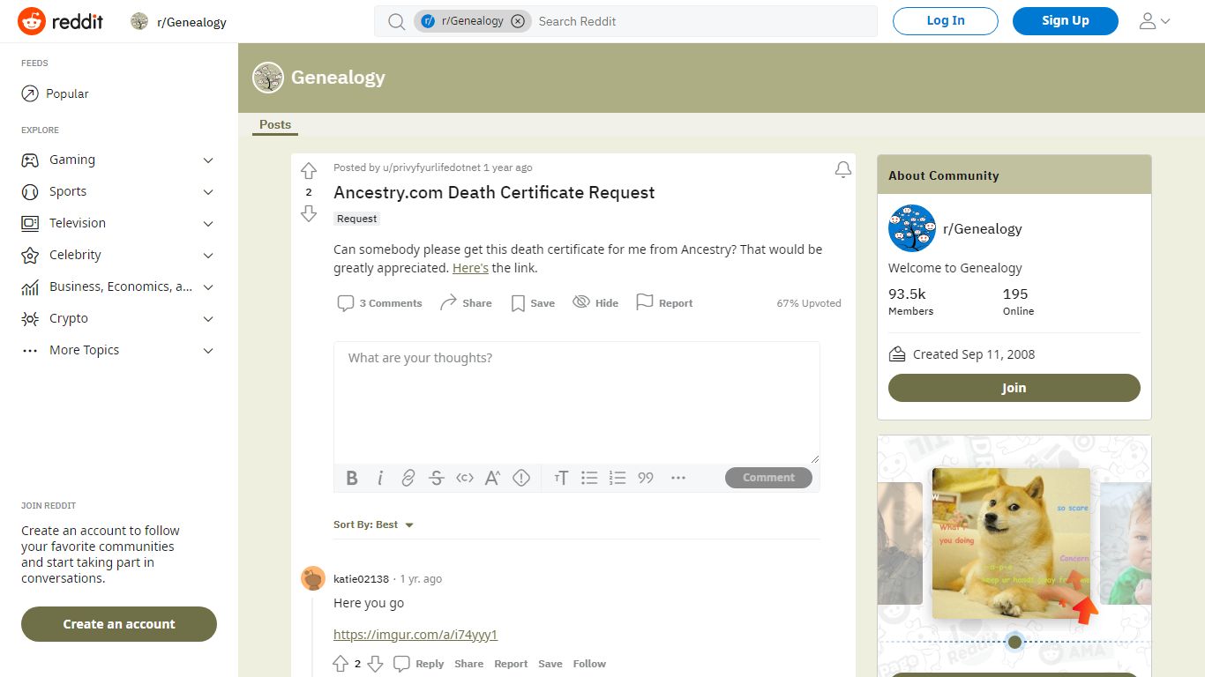Hide the post with Hide button
This screenshot has width=1205, height=677.
595,303
